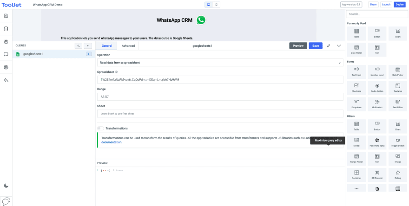Select the Dropdown widget

356,104
